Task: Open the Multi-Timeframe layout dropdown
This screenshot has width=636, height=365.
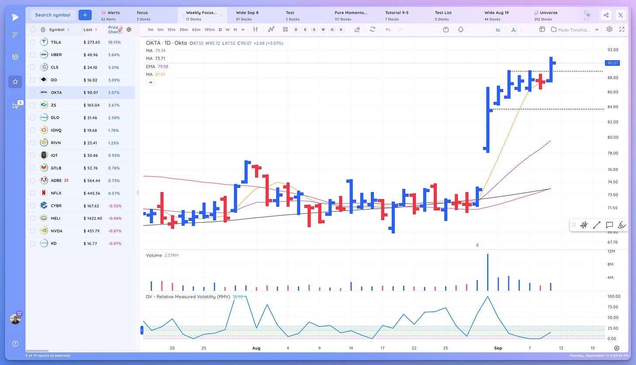Action: click(575, 29)
